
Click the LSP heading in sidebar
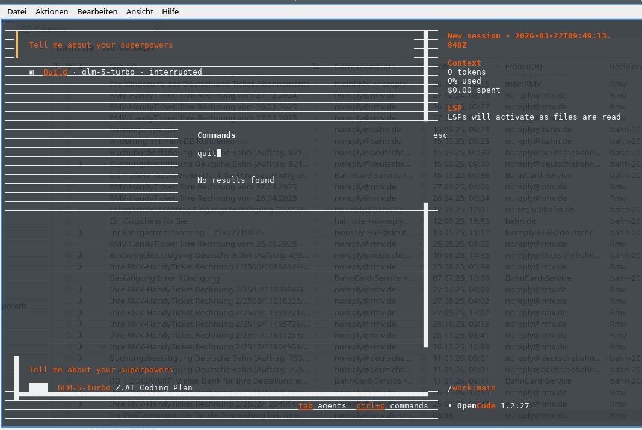455,108
